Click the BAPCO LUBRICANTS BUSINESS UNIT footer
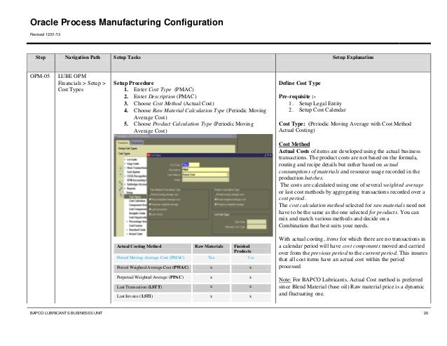 pos(66,313)
